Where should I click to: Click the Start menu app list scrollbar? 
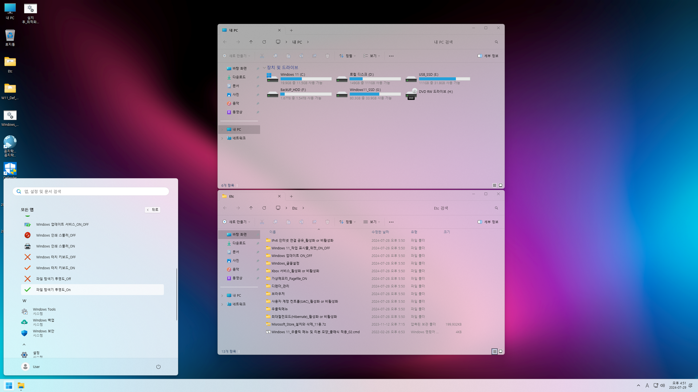177,294
